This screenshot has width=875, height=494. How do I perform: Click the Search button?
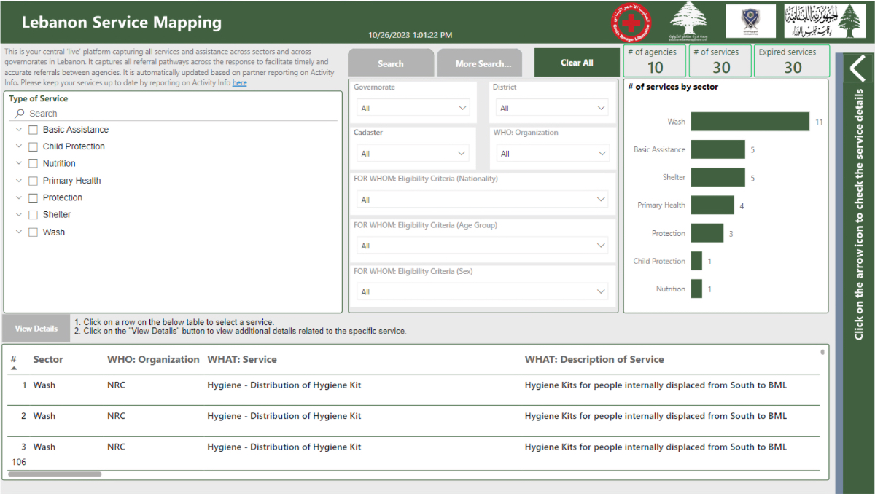[x=391, y=63]
